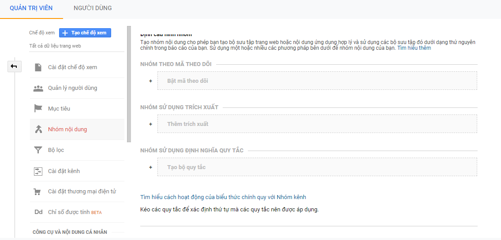Click the Tạo chế độ xem button

(x=85, y=33)
